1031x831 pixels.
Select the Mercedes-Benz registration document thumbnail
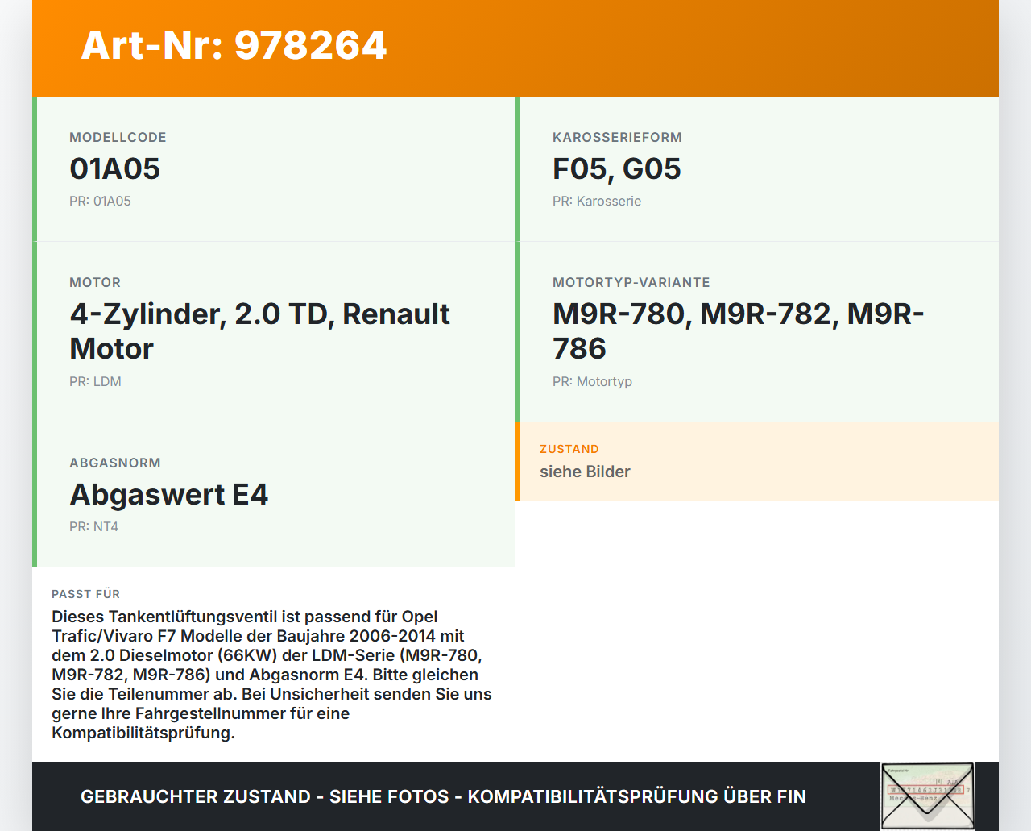927,796
